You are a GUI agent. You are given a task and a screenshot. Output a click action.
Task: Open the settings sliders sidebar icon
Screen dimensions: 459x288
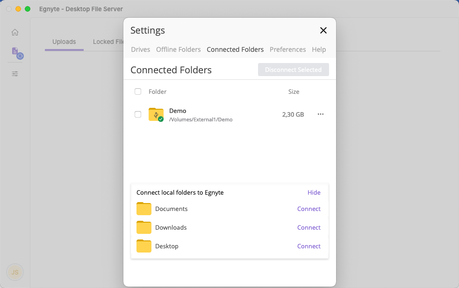(15, 74)
